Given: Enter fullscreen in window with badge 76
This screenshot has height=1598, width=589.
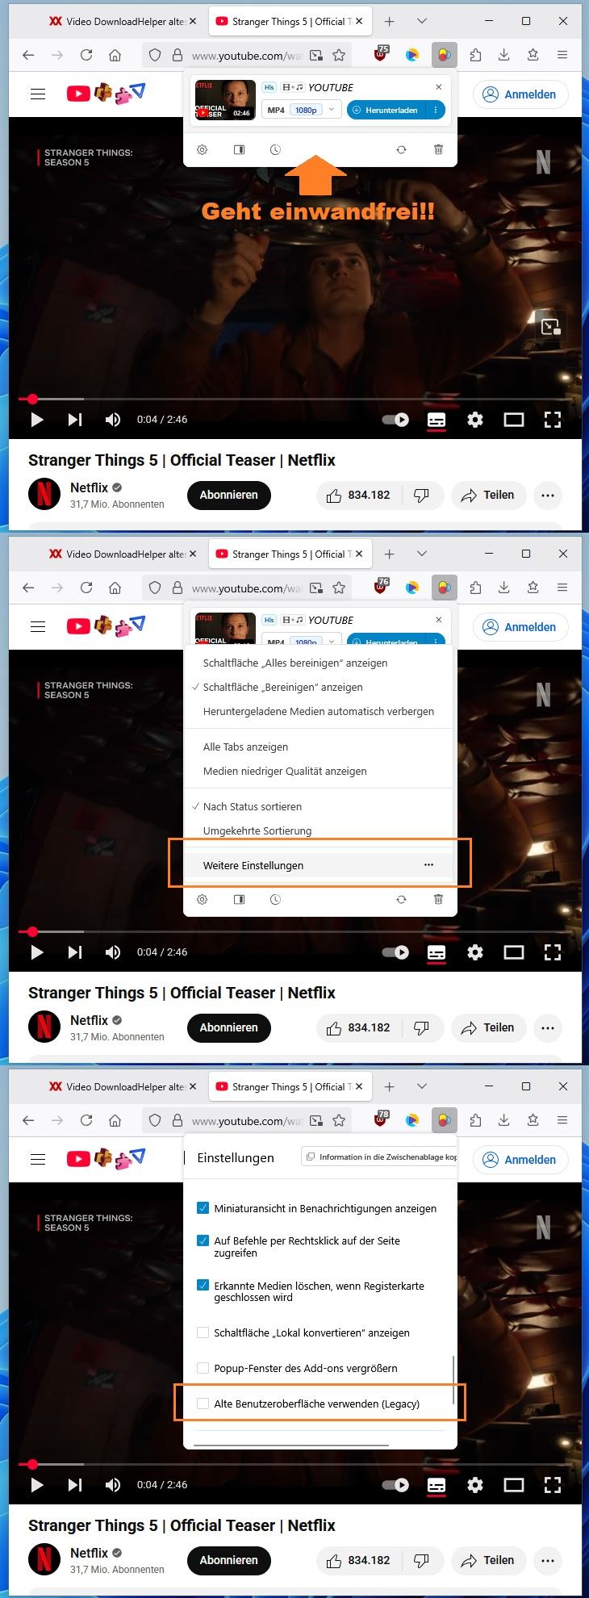Looking at the screenshot, I should tap(552, 952).
